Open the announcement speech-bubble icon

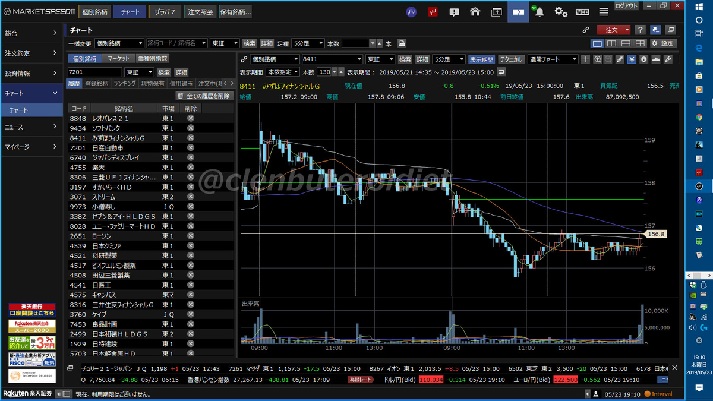[454, 11]
